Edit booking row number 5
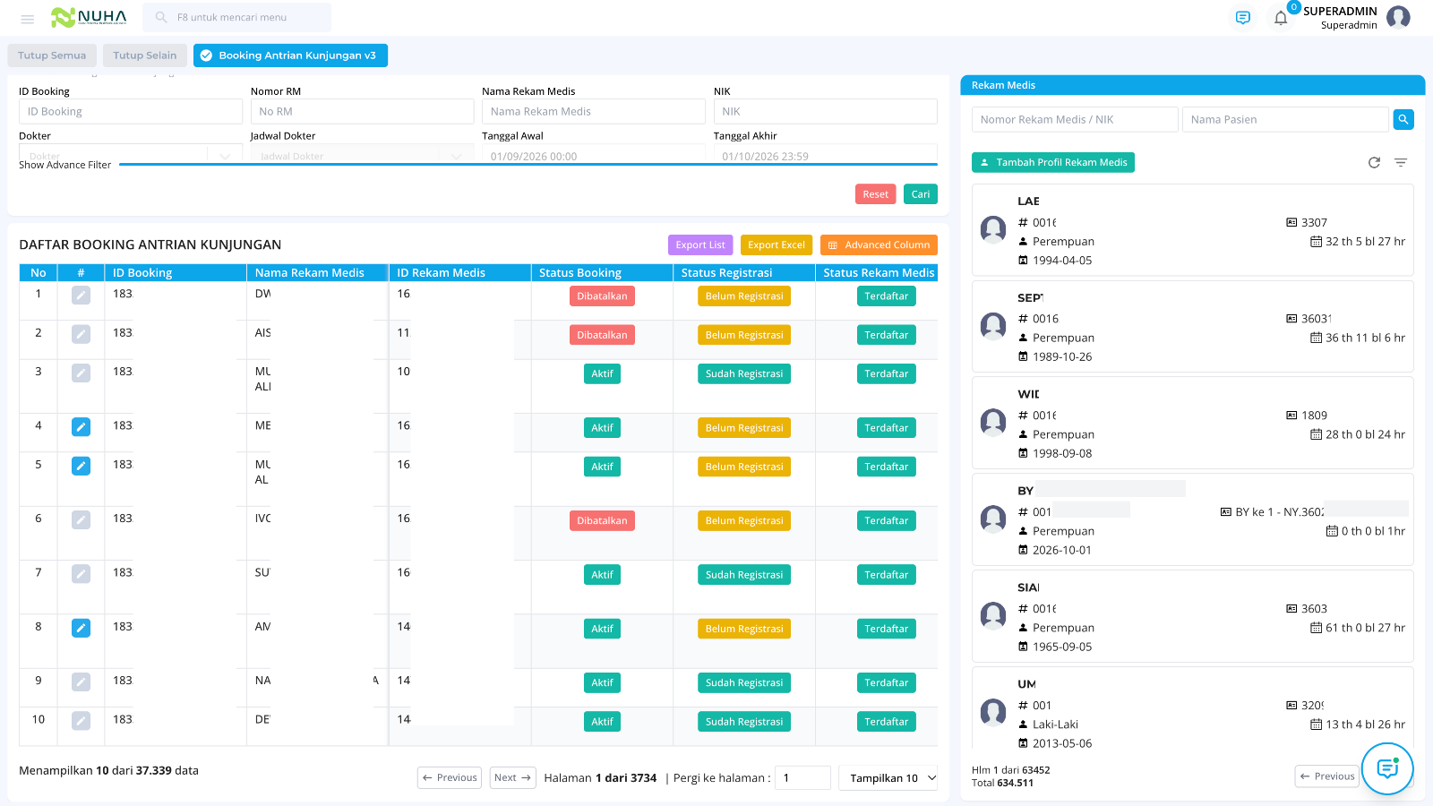This screenshot has width=1433, height=806. point(81,466)
